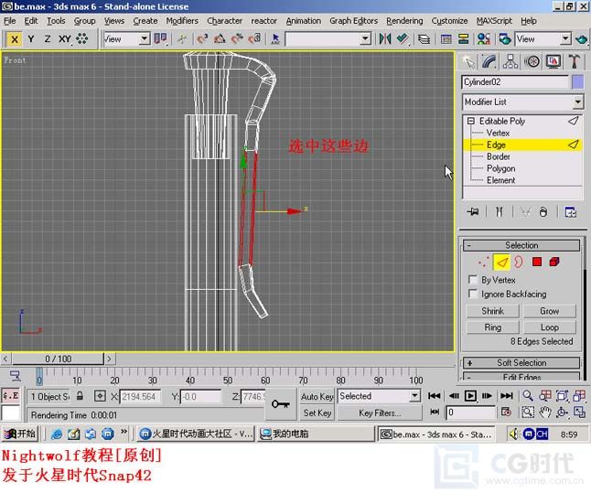Click the current frame number field

pos(470,413)
